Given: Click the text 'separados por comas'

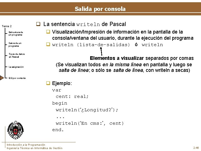Looking at the screenshot, I should pos(169,58).
